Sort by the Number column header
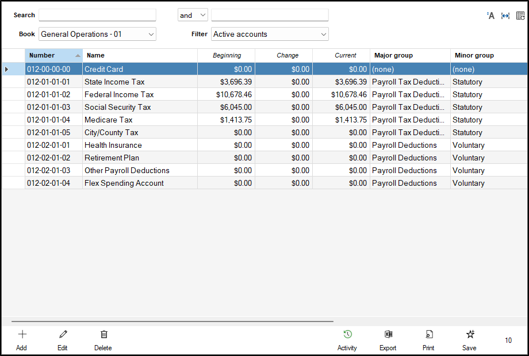The height and width of the screenshot is (356, 529). (x=49, y=55)
